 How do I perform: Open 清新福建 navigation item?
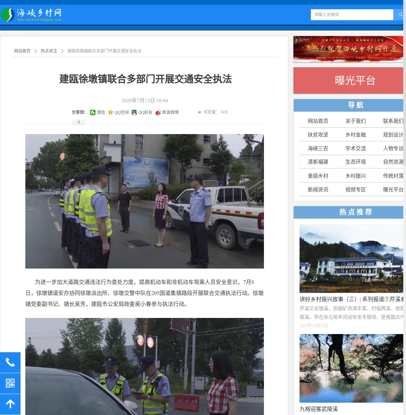tap(318, 162)
